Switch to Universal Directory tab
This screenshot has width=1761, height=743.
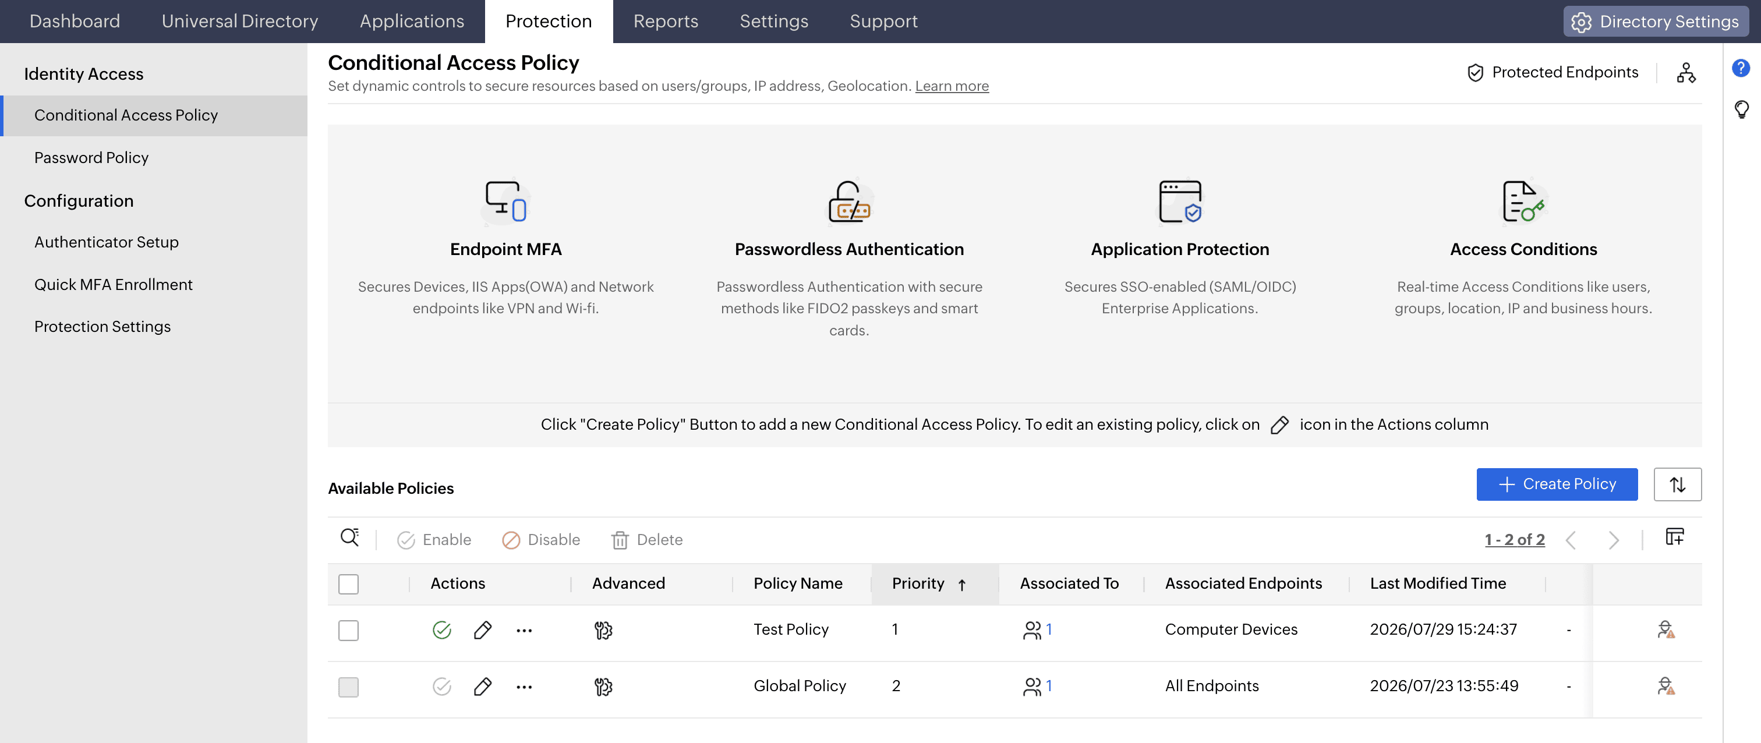240,21
